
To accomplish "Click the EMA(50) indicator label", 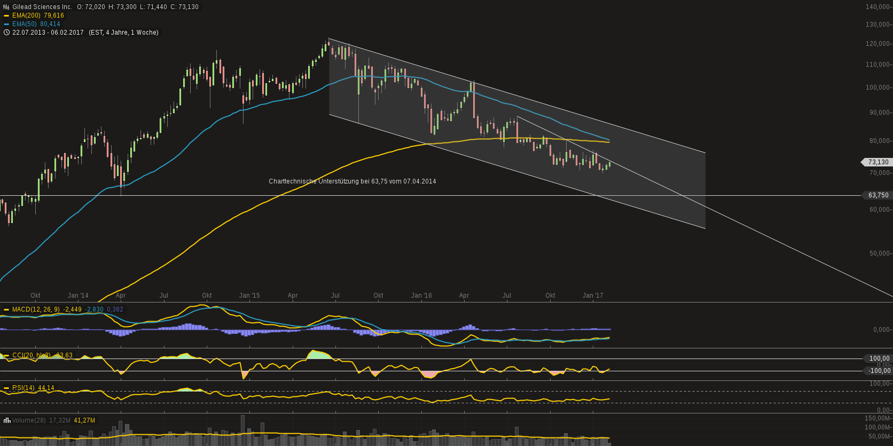I will tap(23, 24).
